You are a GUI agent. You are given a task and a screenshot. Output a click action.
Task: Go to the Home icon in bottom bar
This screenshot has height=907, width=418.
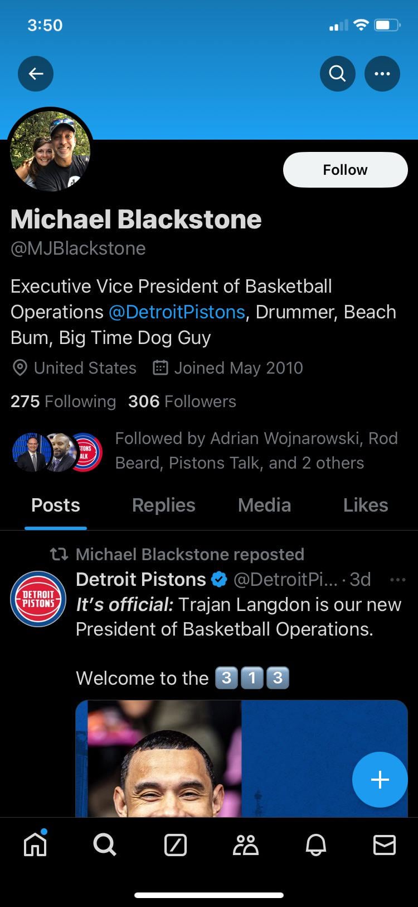(36, 843)
